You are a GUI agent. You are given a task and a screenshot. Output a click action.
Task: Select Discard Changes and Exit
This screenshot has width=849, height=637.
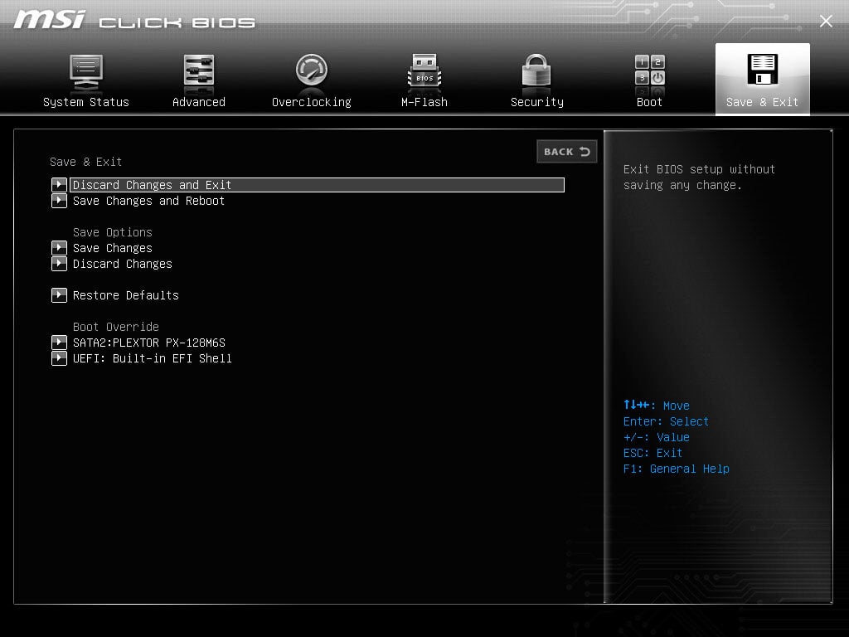pyautogui.click(x=318, y=185)
